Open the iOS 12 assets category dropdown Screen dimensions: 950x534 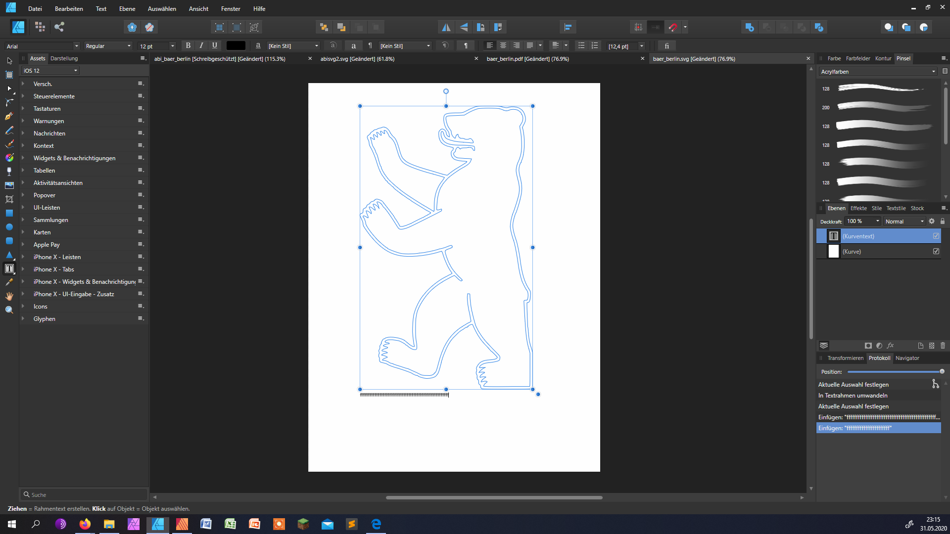point(50,71)
